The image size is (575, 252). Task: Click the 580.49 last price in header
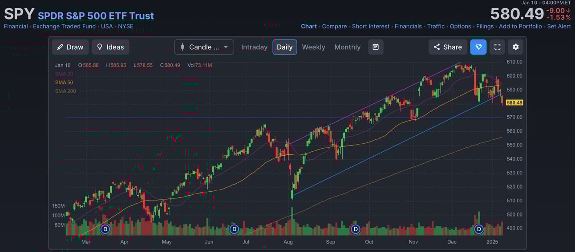coord(517,14)
